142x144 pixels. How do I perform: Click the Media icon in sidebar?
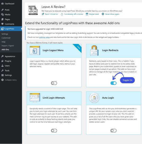[2, 15]
